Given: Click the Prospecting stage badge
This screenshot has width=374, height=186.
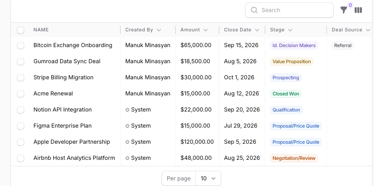Looking at the screenshot, I should click(x=285, y=78).
